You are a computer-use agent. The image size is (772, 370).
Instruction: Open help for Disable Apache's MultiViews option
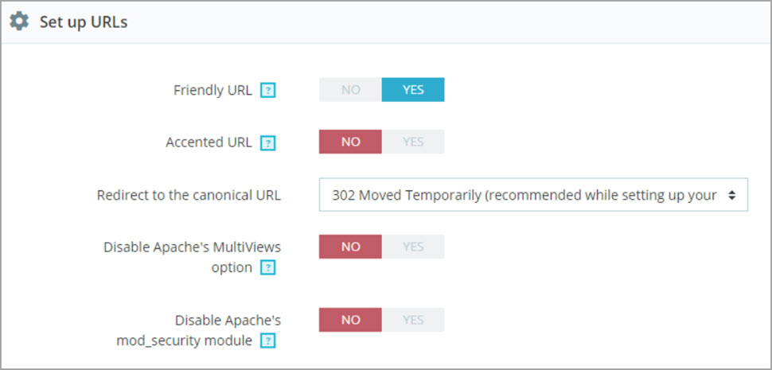pyautogui.click(x=268, y=268)
